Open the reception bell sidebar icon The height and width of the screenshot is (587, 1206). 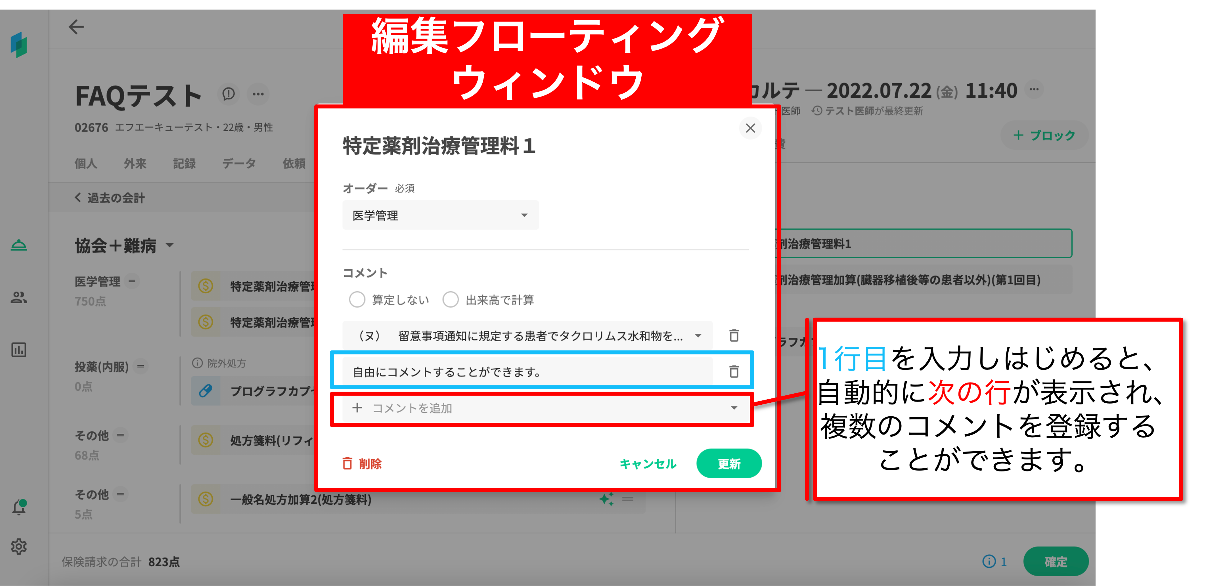click(x=19, y=245)
